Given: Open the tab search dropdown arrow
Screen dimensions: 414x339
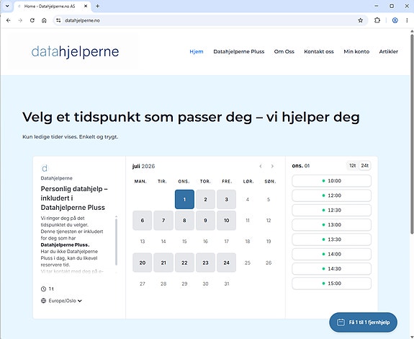Looking at the screenshot, I should [7, 6].
